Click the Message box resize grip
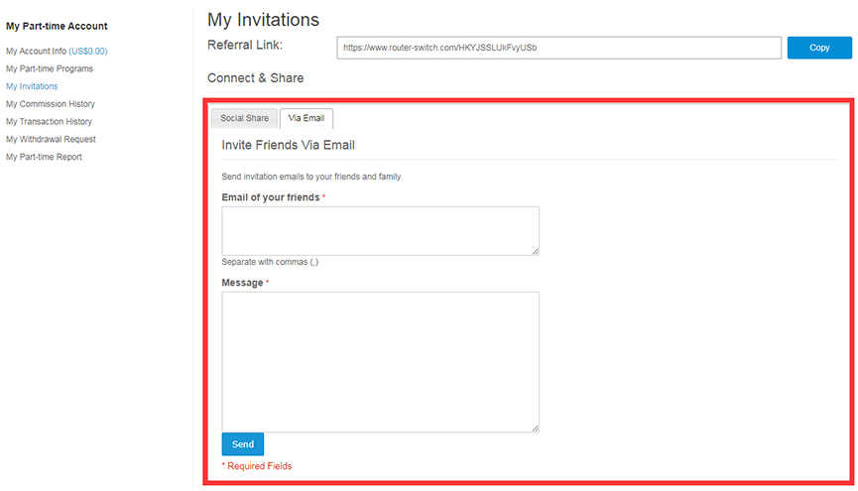This screenshot has width=858, height=491. [x=536, y=429]
